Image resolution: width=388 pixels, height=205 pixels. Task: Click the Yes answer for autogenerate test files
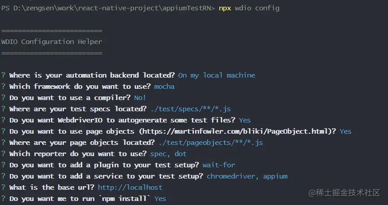click(245, 120)
